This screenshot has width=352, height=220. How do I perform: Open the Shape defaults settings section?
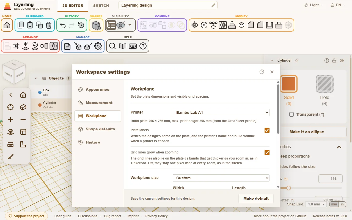point(98,129)
